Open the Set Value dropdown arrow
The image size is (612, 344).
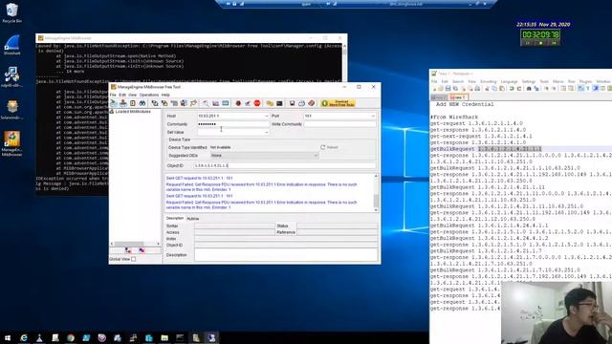pos(266,132)
